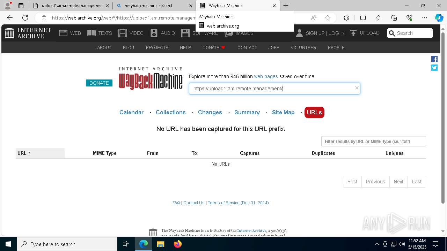Launch Firefox from the taskbar
Screen dimensions: 447x251
point(178,244)
